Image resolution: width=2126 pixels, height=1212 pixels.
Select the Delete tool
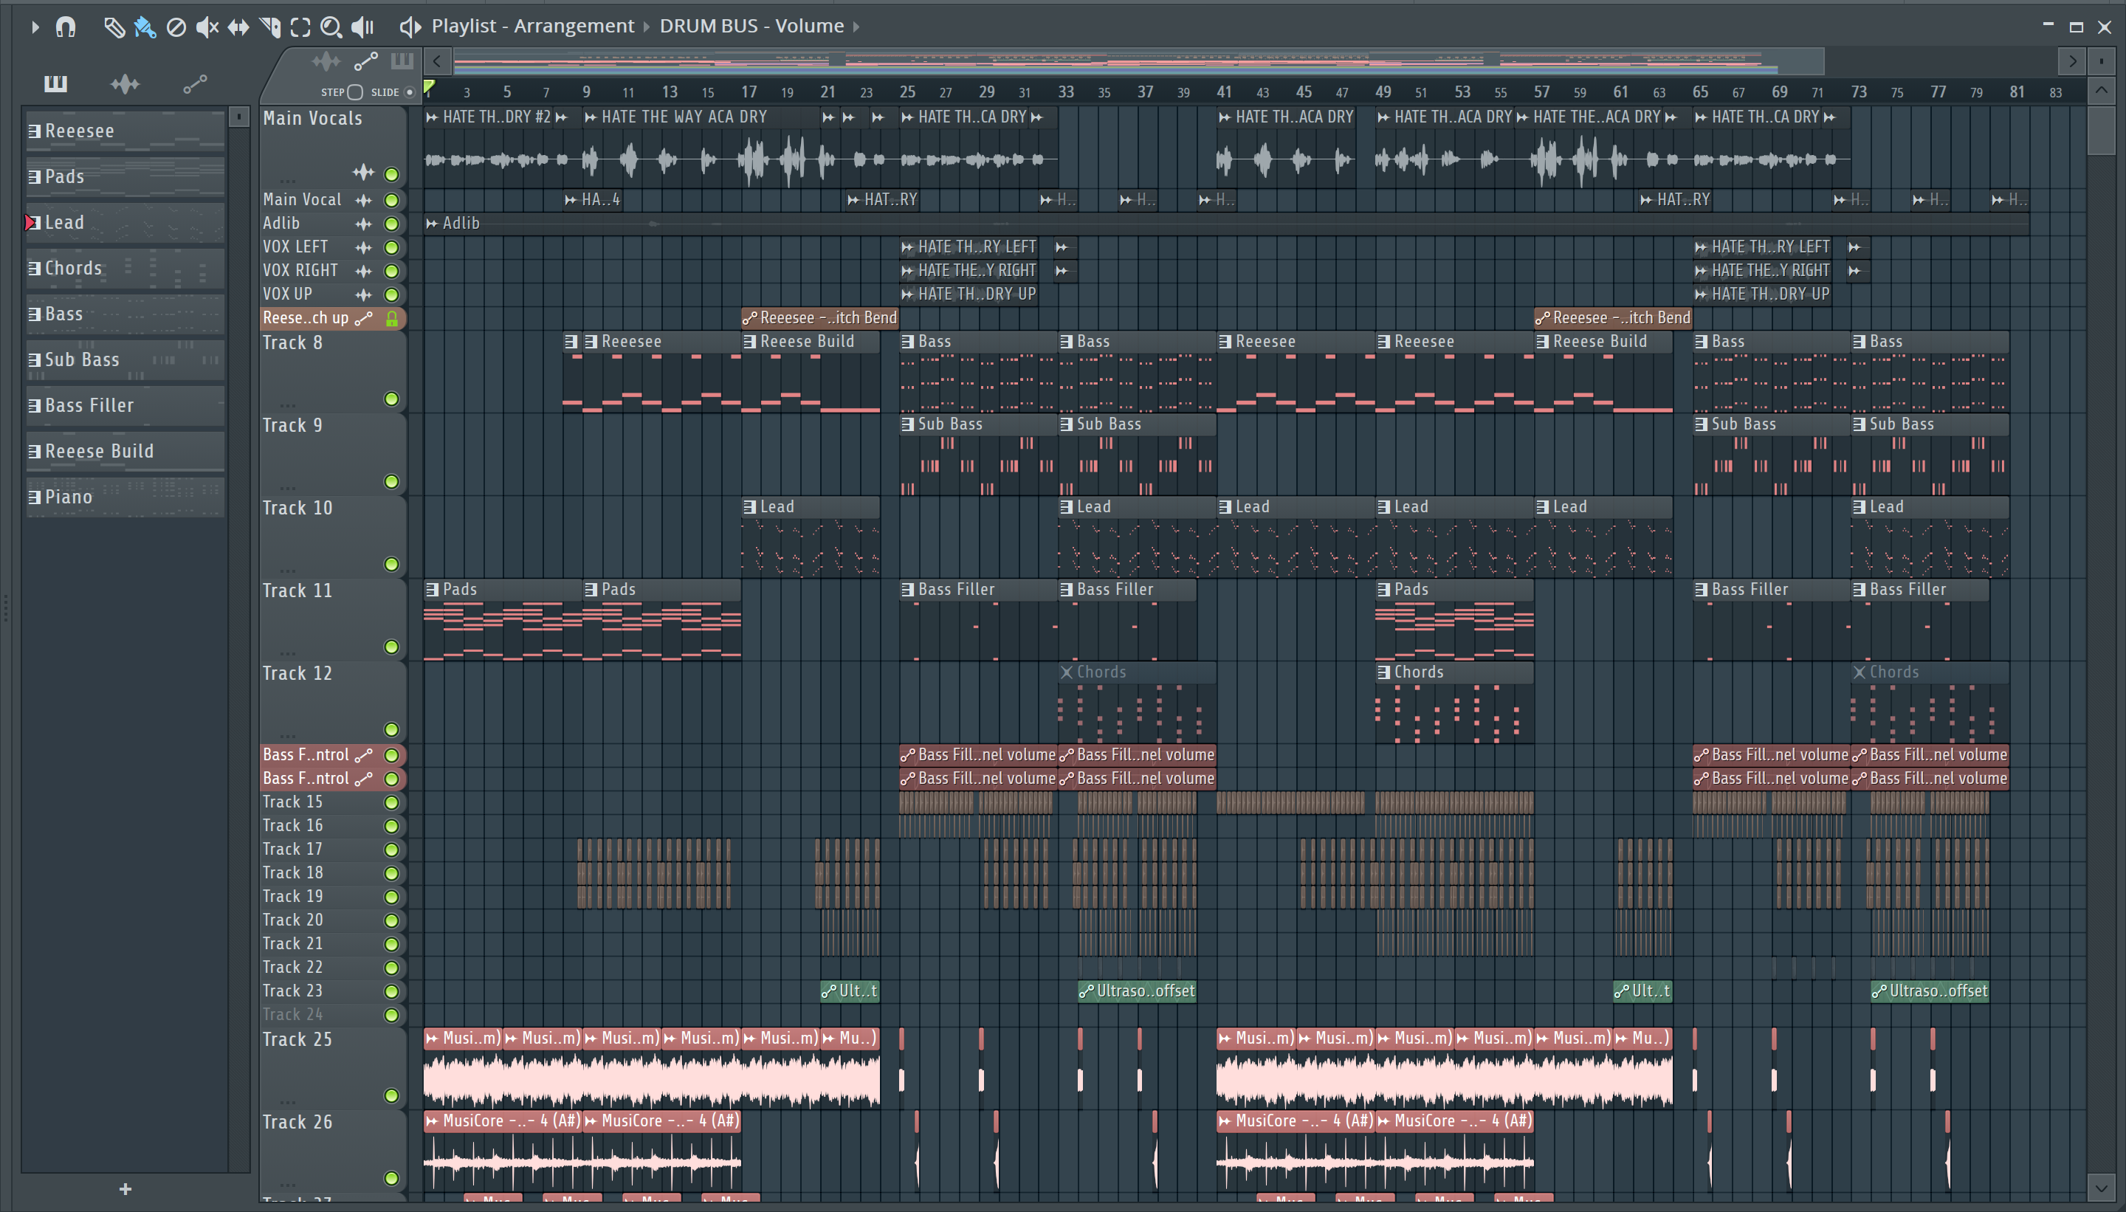pos(176,27)
